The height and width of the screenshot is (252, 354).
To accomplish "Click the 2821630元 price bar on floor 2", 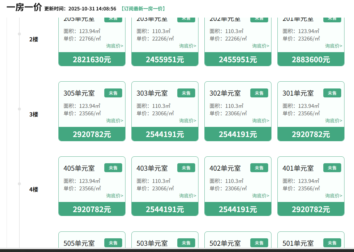I will pyautogui.click(x=92, y=60).
